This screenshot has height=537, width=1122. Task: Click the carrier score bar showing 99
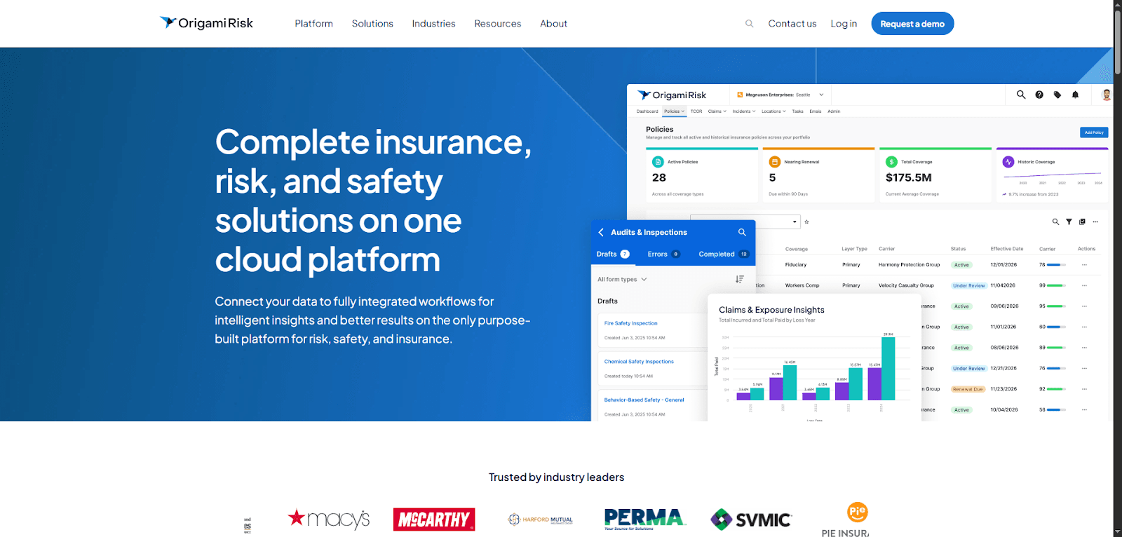click(x=1056, y=285)
